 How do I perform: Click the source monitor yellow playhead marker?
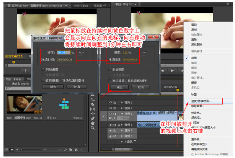13,62
